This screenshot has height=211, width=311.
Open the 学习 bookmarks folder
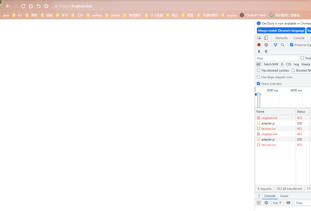tap(62, 15)
